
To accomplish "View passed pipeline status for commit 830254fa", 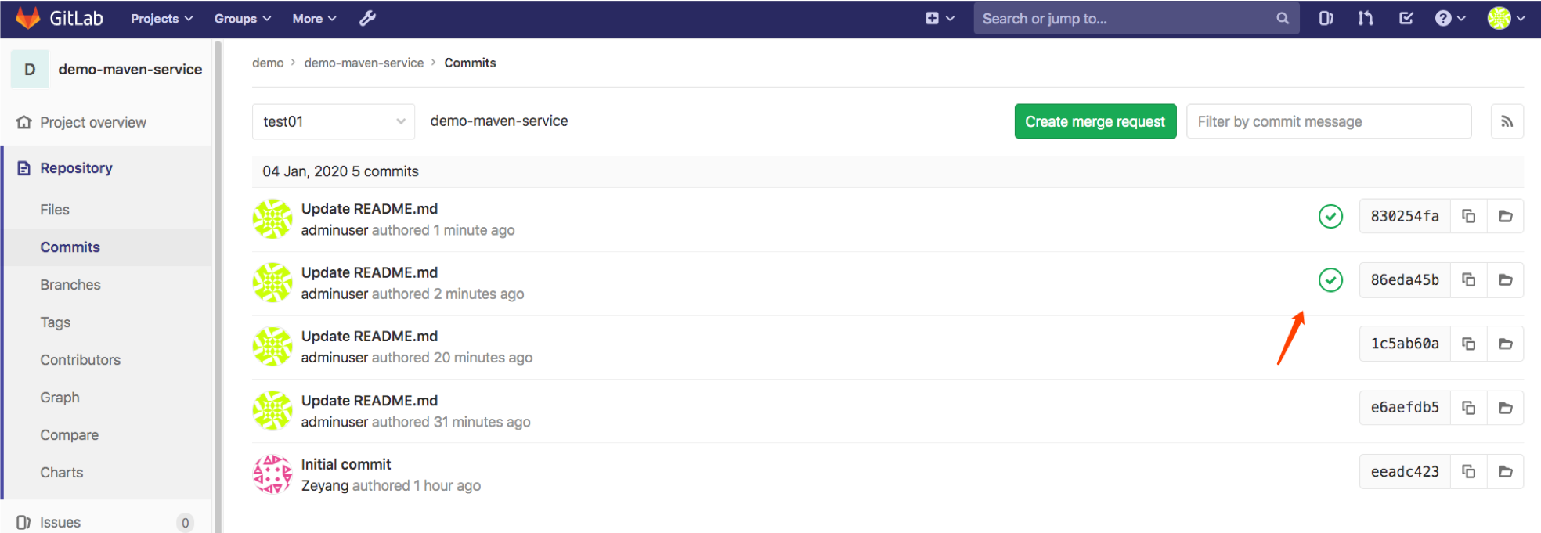I will 1330,216.
